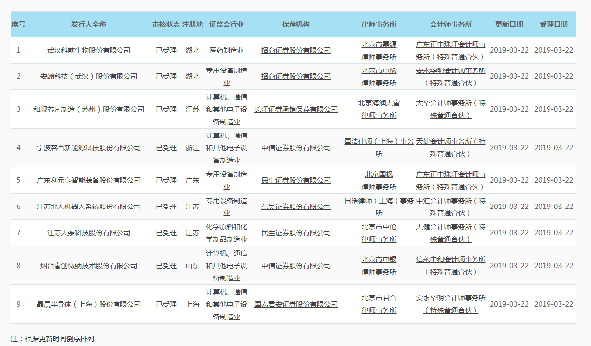Image resolution: width=591 pixels, height=346 pixels.
Task: Click the 注册地 column header
Action: point(192,24)
